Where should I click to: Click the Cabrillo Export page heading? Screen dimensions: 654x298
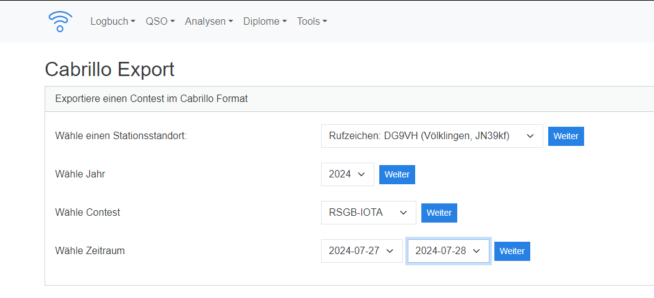tap(110, 69)
